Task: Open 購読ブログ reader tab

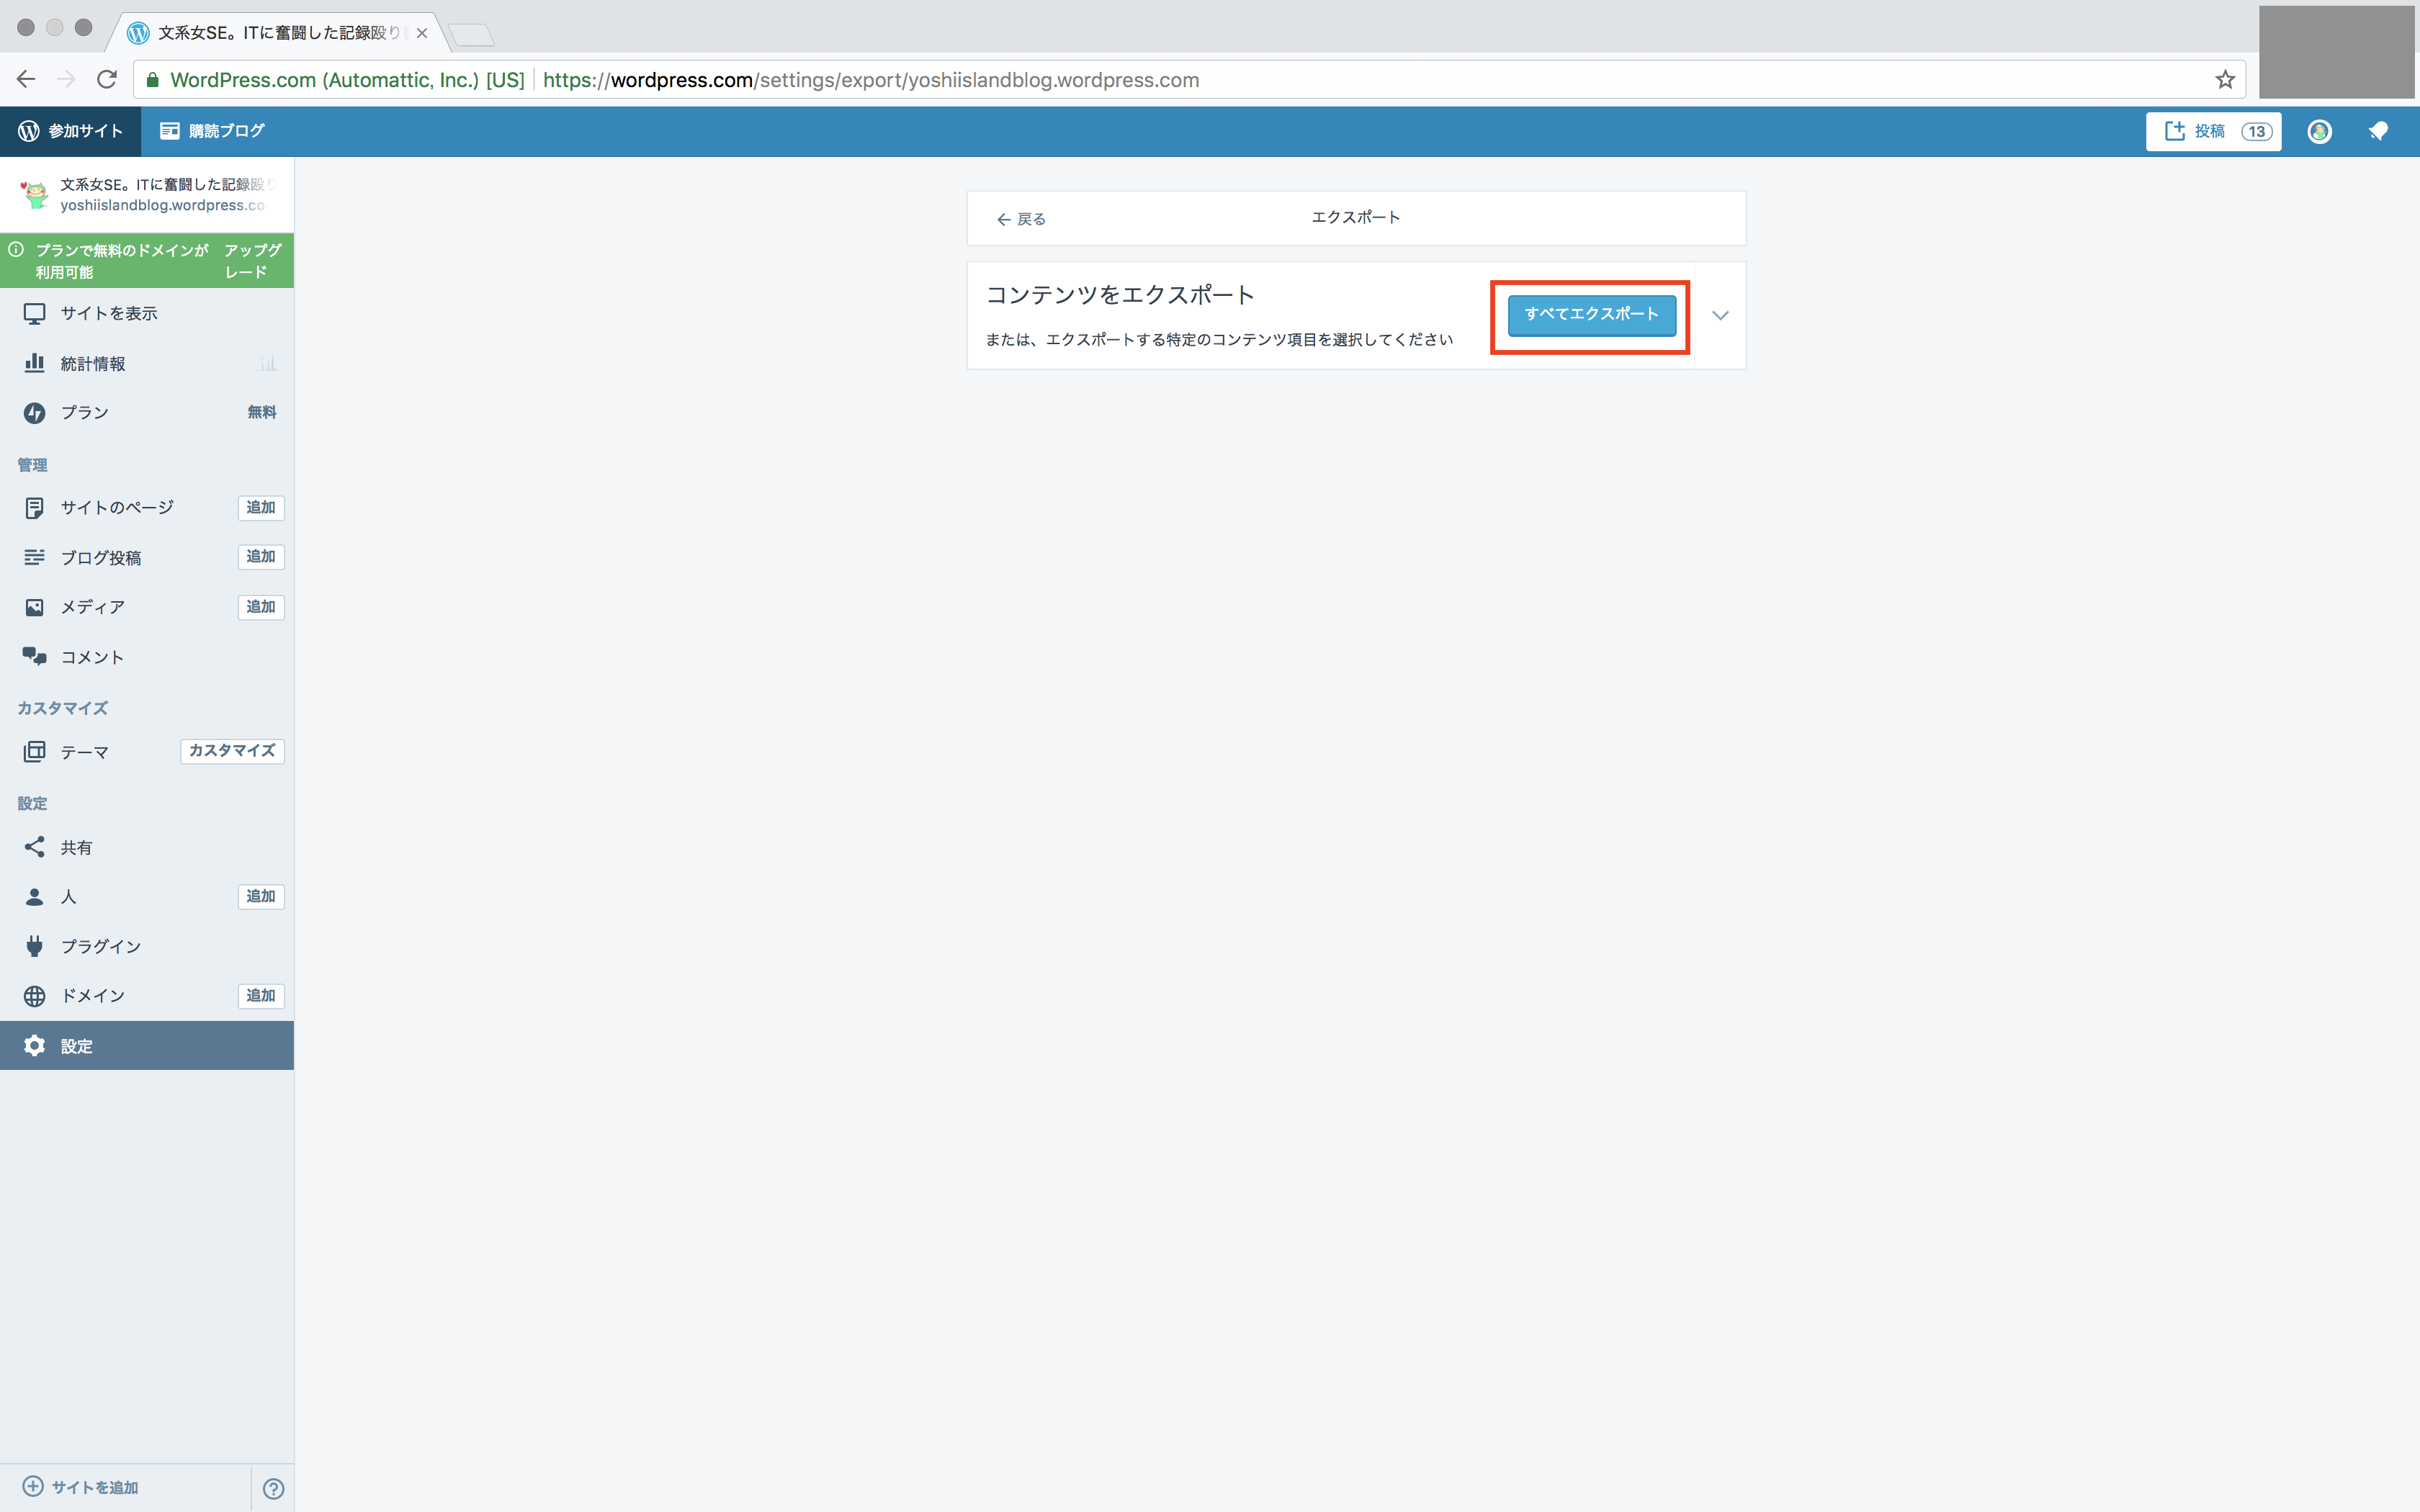Action: tap(213, 131)
